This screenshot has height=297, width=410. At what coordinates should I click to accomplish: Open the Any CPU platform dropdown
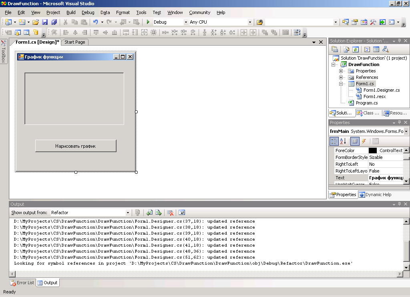[250, 22]
